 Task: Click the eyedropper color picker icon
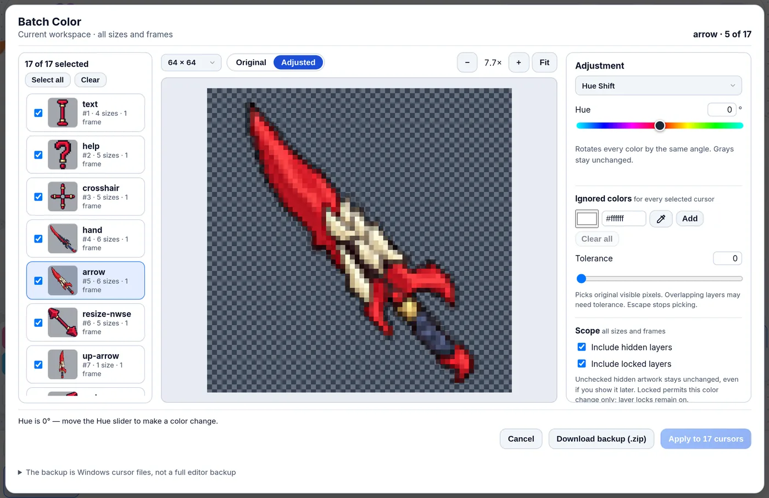click(661, 218)
